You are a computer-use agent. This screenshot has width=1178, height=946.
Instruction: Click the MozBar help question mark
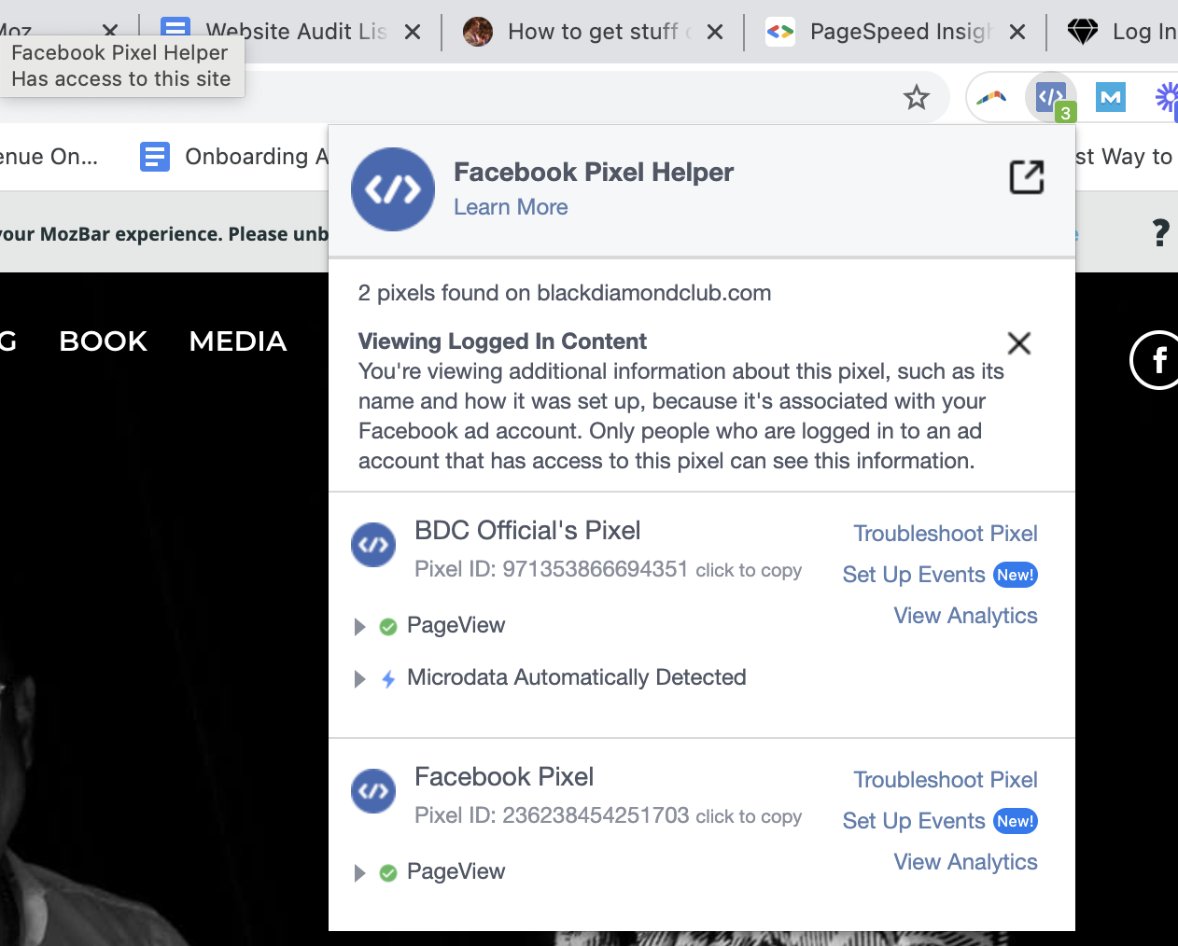[x=1160, y=232]
